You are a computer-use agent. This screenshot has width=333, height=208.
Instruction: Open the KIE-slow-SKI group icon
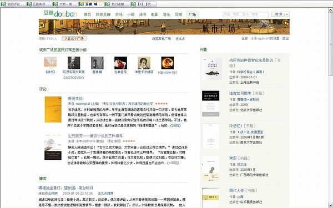[x=168, y=63]
